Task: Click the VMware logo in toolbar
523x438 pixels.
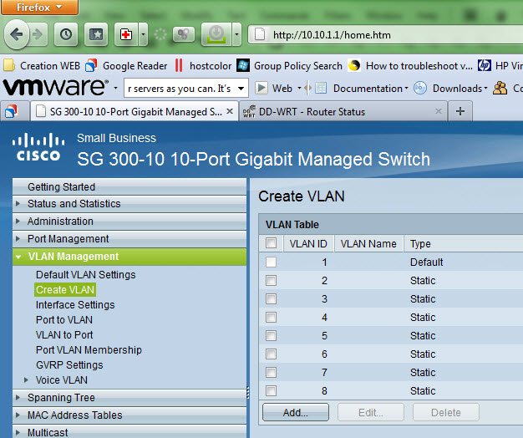Action: coord(56,87)
